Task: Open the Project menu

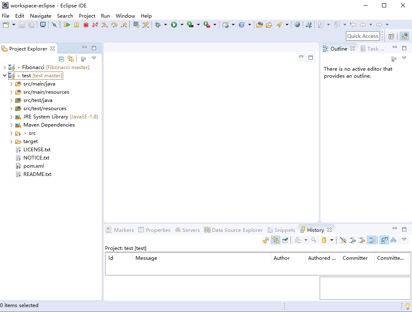Action: [x=87, y=16]
